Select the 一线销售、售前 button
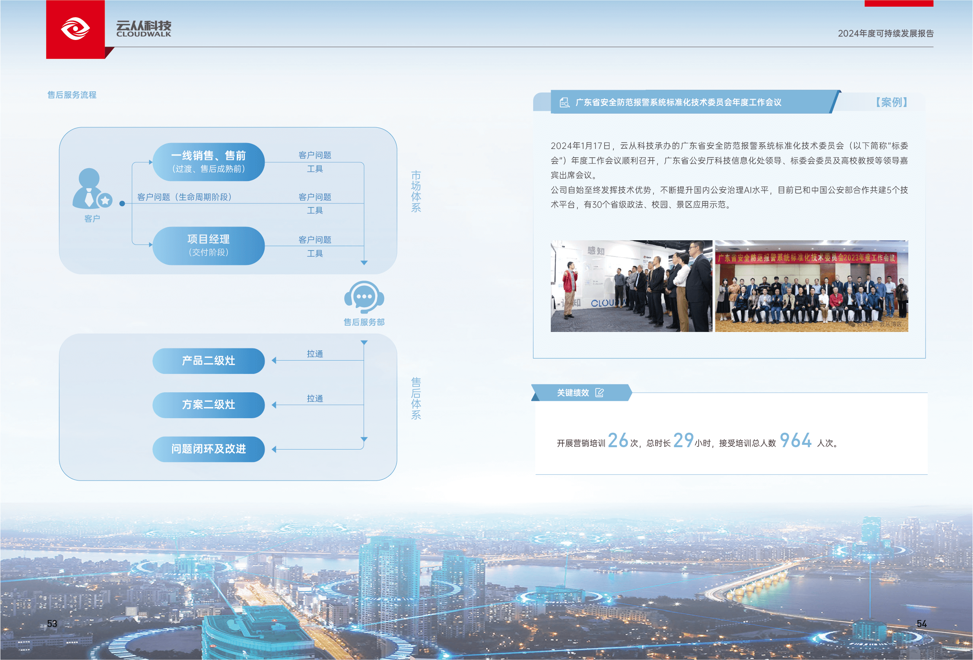The height and width of the screenshot is (660, 973). pyautogui.click(x=209, y=162)
